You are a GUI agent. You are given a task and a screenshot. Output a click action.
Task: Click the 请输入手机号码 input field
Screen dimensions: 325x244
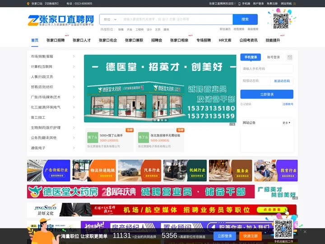(267, 69)
